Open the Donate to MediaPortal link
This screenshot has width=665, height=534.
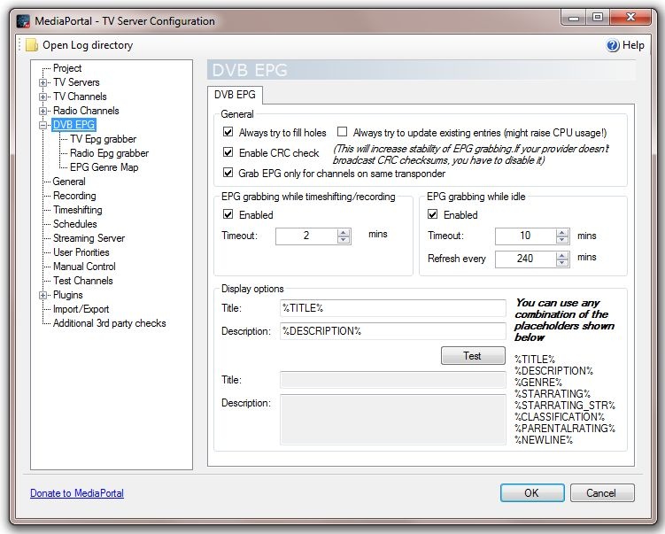(77, 493)
